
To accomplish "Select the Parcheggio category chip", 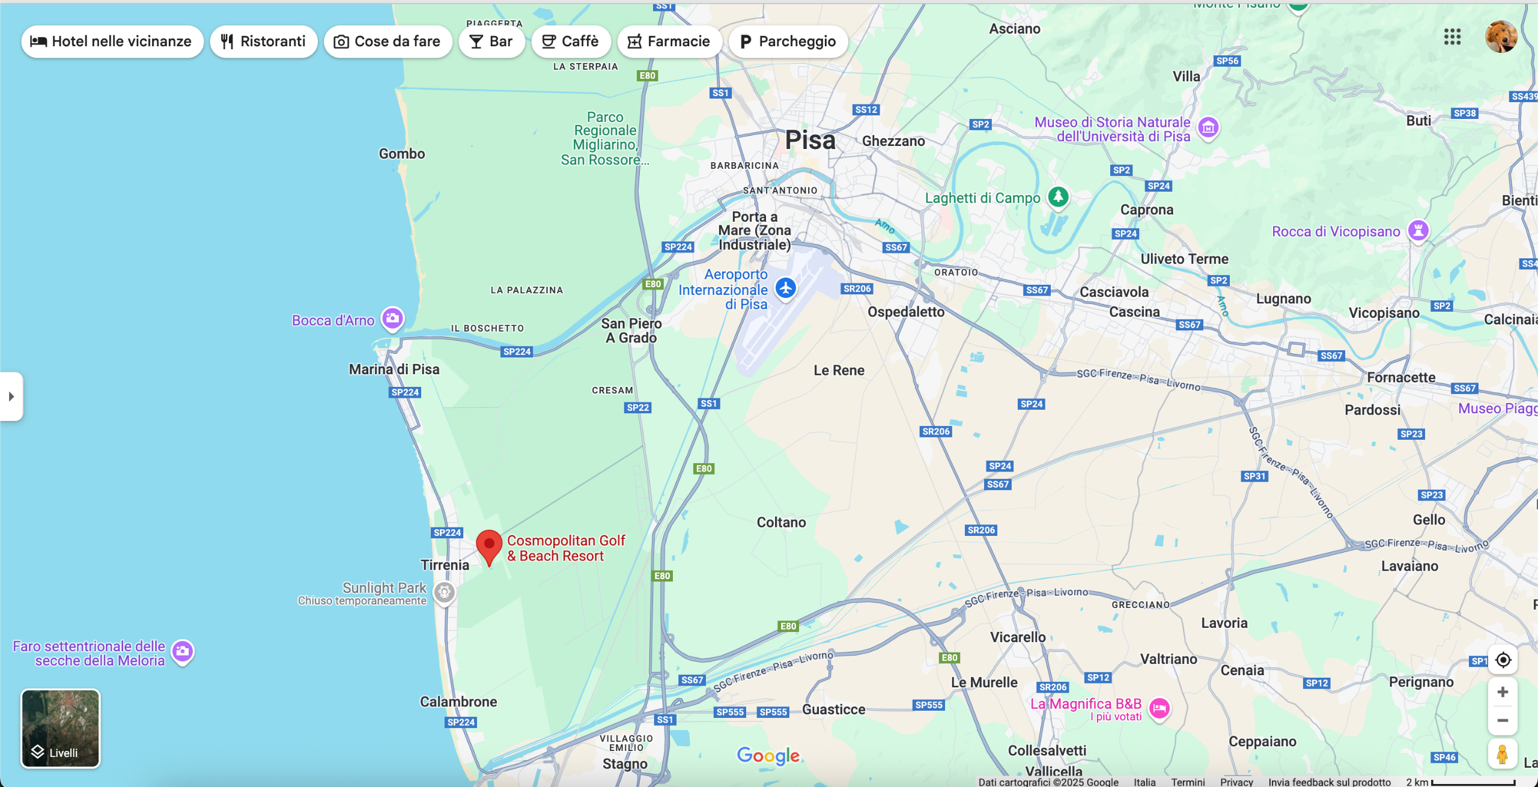I will click(x=788, y=41).
